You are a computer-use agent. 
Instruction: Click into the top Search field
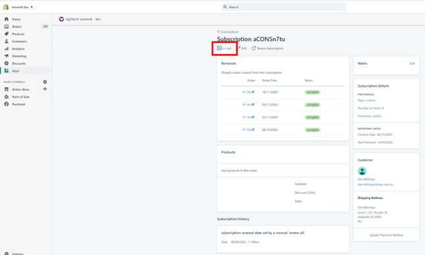click(283, 7)
